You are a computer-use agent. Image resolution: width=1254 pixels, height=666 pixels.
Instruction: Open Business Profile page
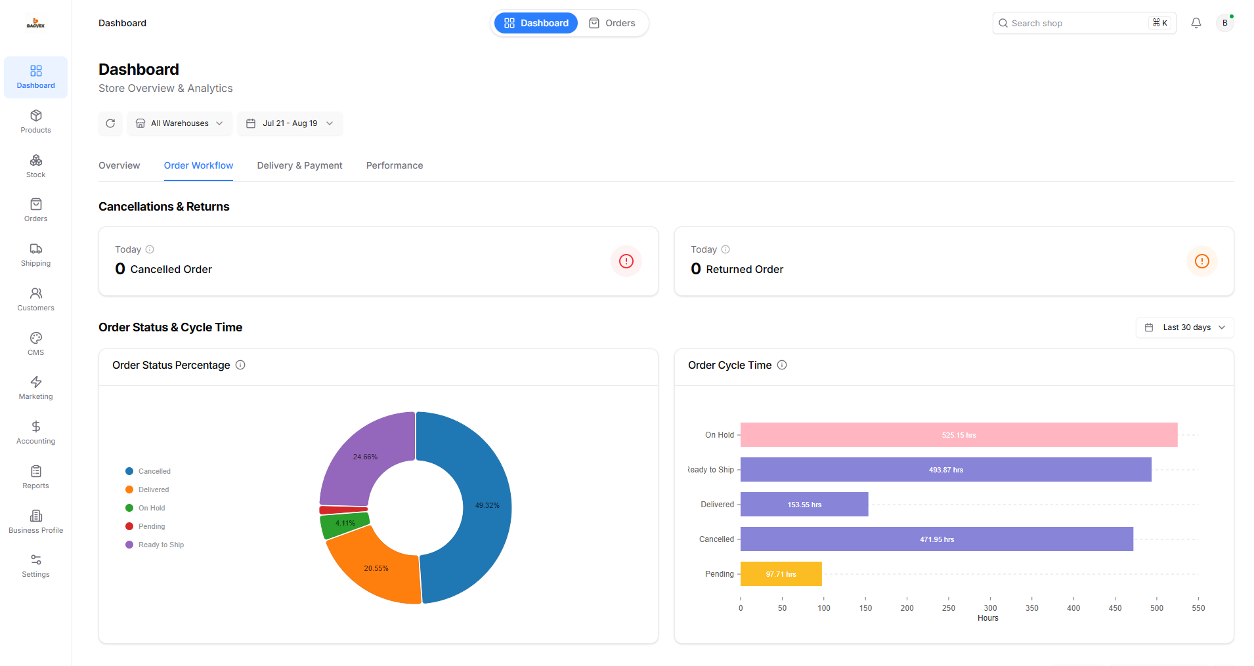click(36, 522)
